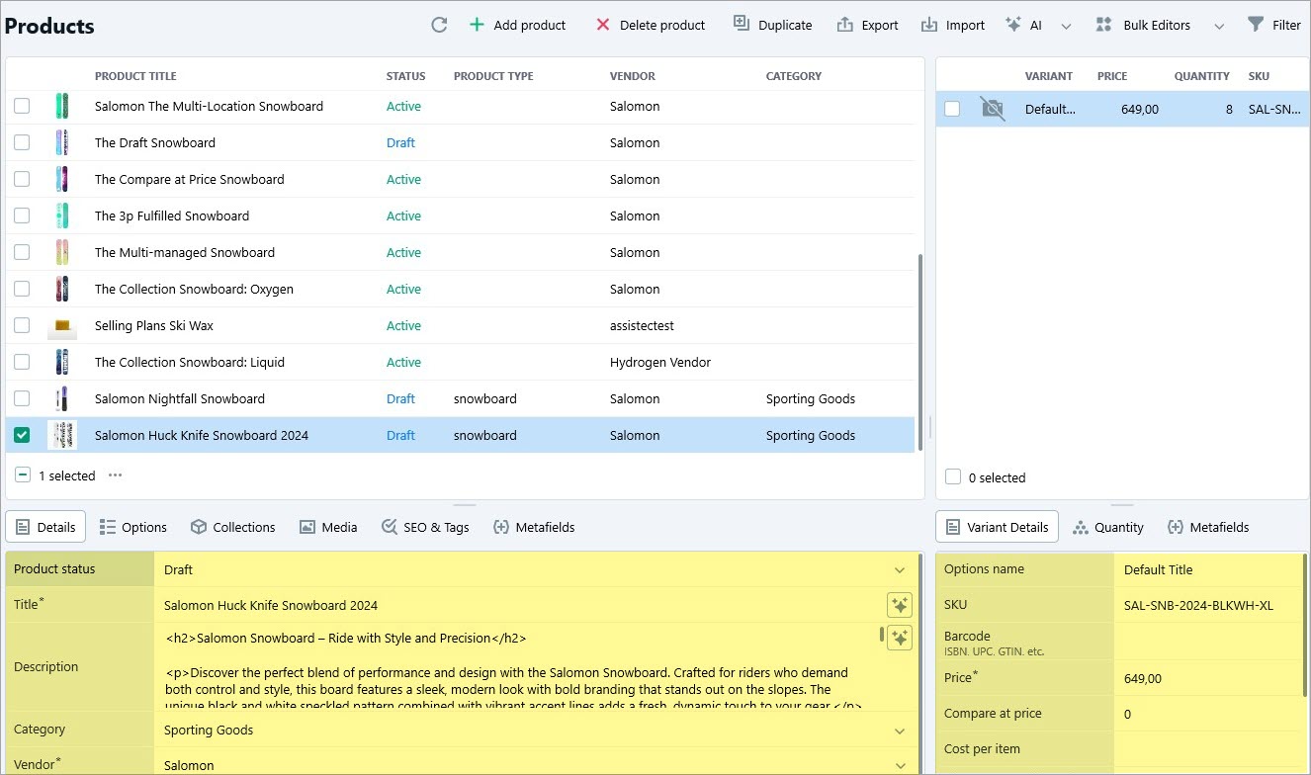Viewport: 1311px width, 775px height.
Task: Click the Compare at price field
Action: (1208, 714)
